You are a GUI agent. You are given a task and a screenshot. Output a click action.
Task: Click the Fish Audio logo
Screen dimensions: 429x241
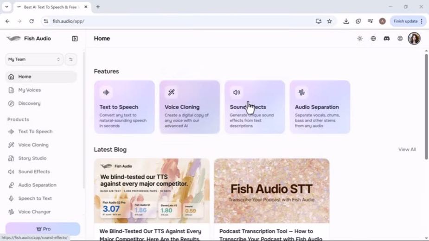(29, 38)
